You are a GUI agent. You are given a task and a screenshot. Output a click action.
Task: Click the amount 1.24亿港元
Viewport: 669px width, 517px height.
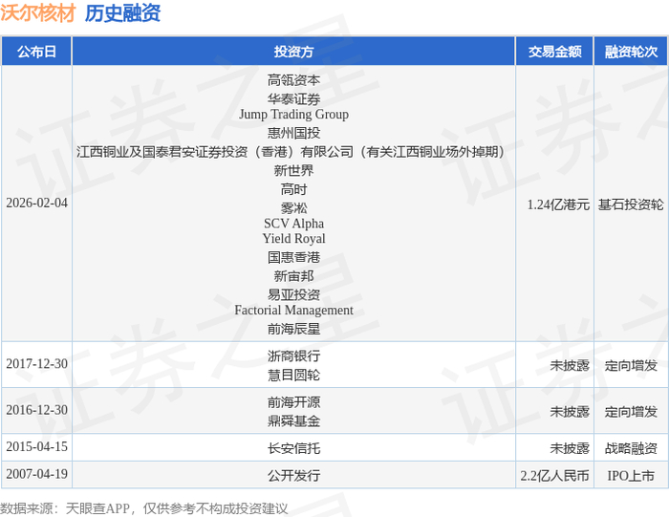coord(558,205)
